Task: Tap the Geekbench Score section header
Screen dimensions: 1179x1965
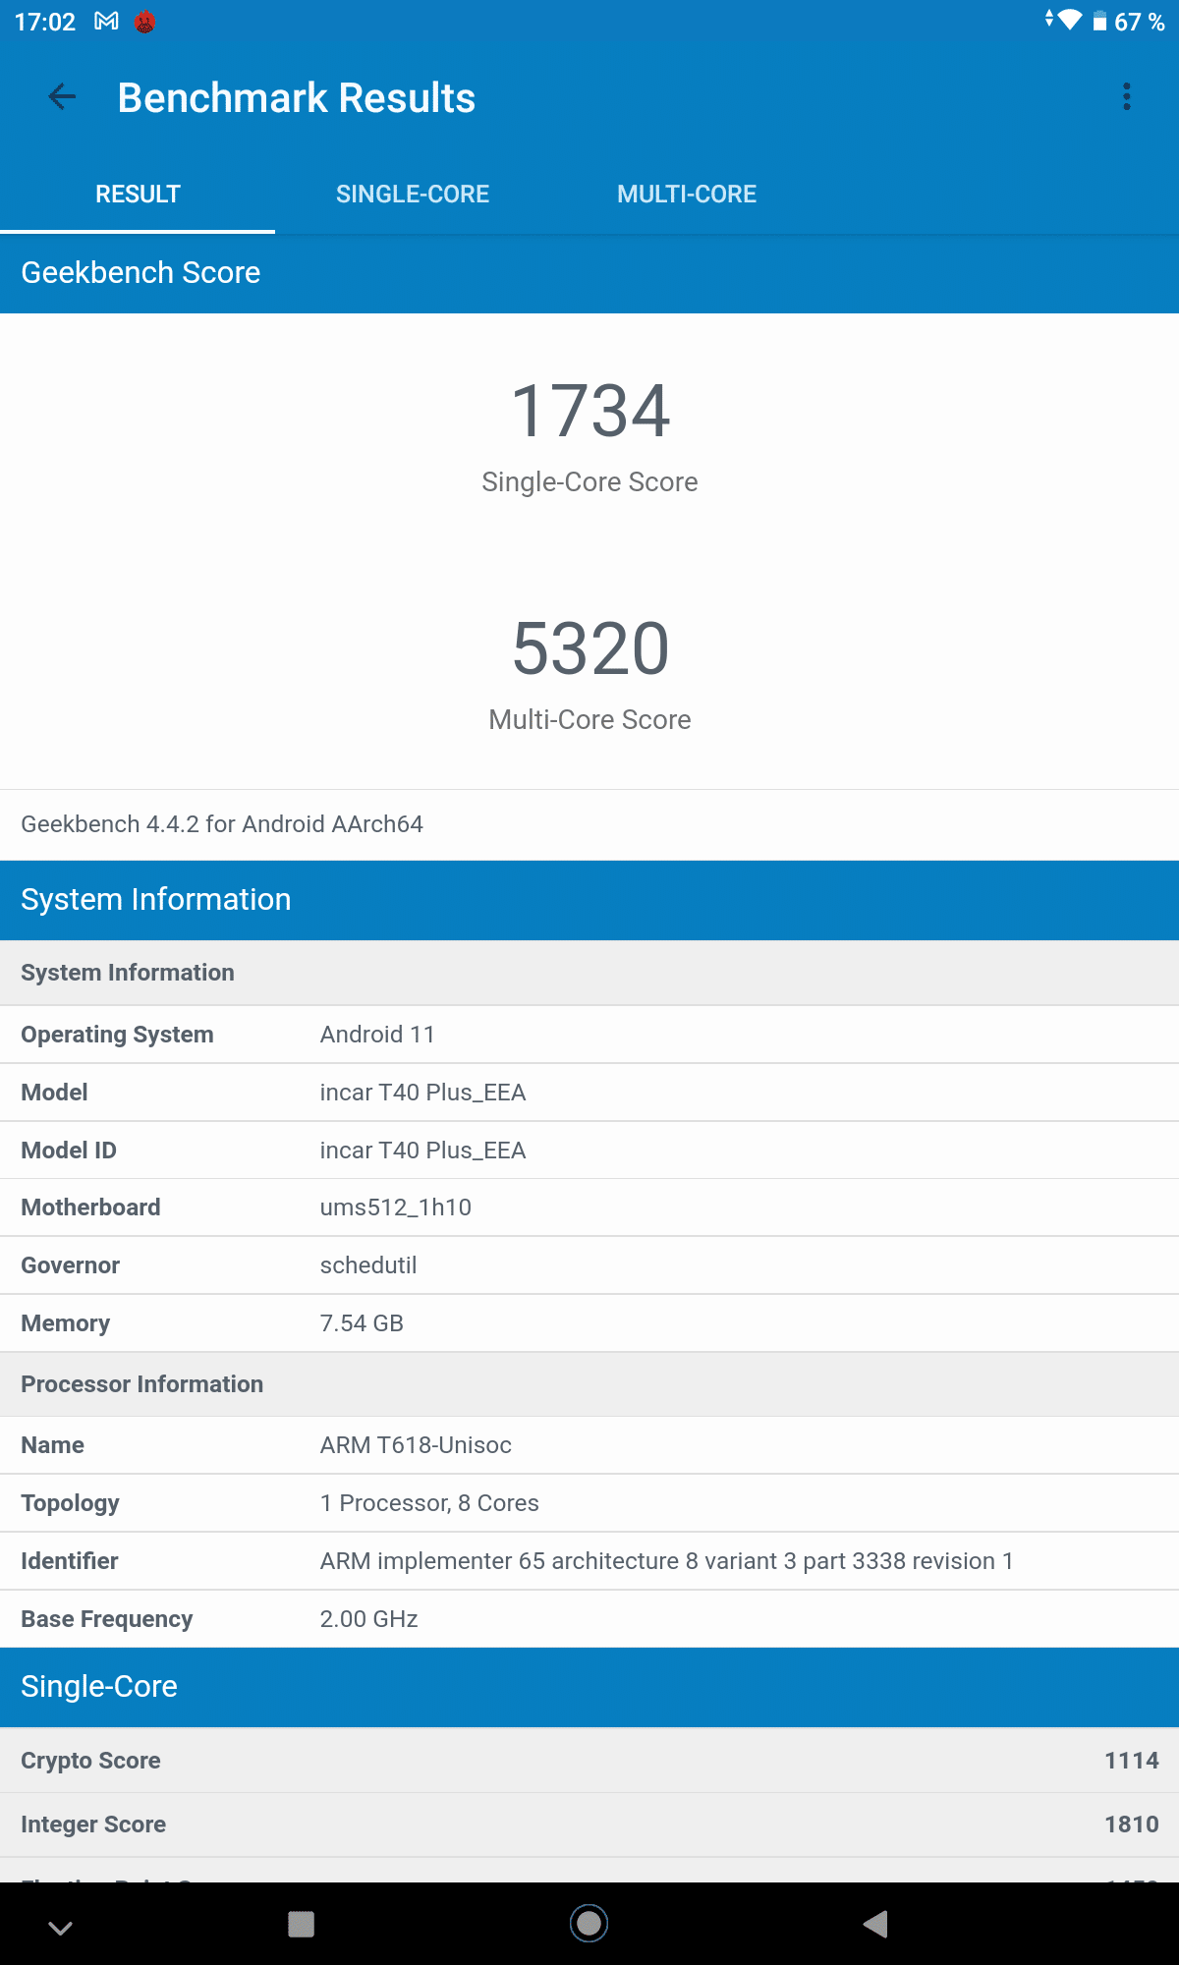Action: pyautogui.click(x=589, y=273)
